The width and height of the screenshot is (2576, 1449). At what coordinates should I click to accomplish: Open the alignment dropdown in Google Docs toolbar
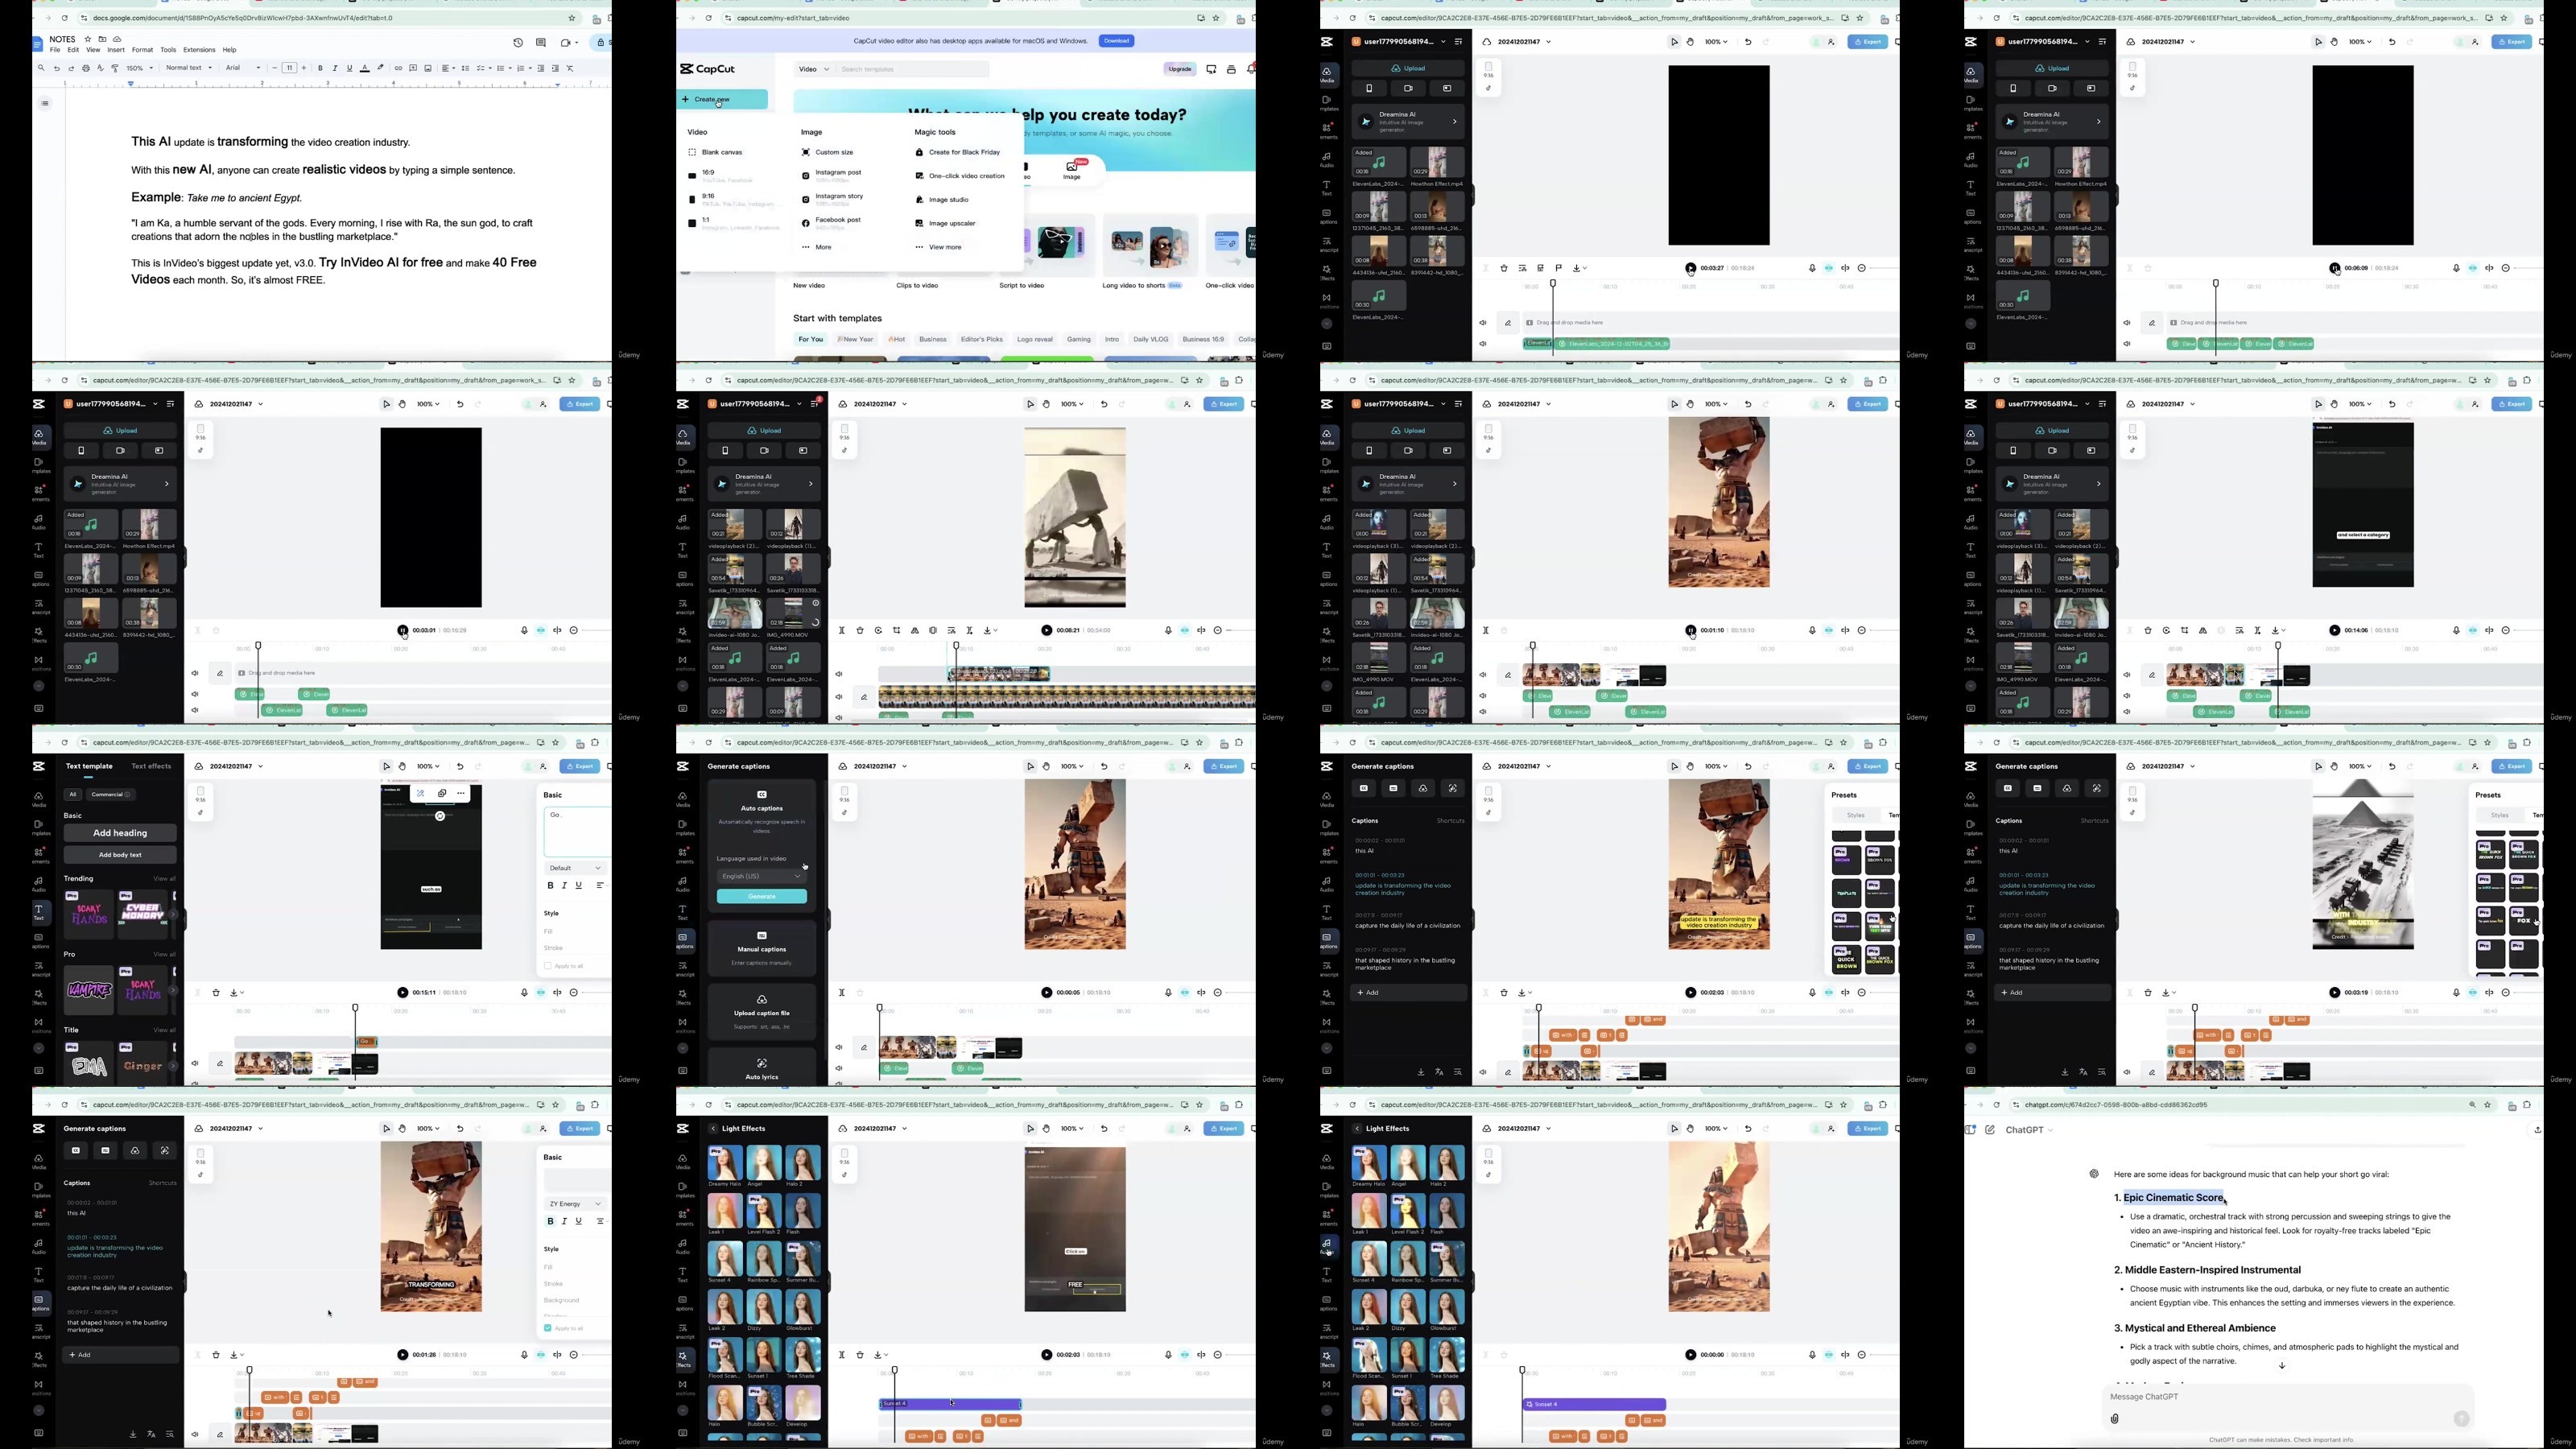click(448, 68)
